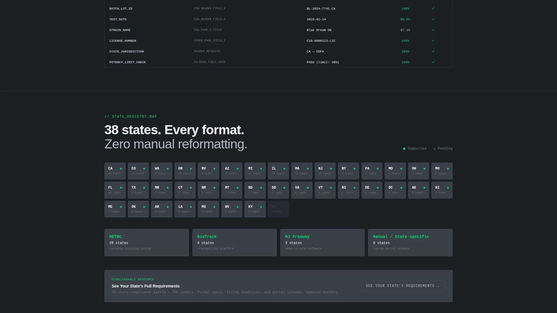Image resolution: width=557 pixels, height=313 pixels.
Task: Click the checkmark in BATCH_LOT_ID row
Action: pyautogui.click(x=433, y=9)
